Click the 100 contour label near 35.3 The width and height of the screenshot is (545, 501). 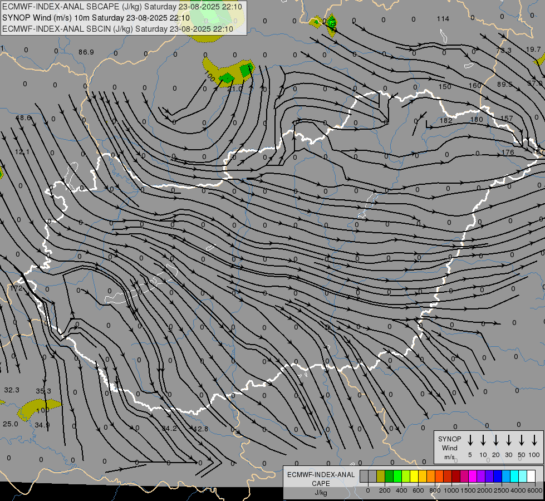(42, 410)
